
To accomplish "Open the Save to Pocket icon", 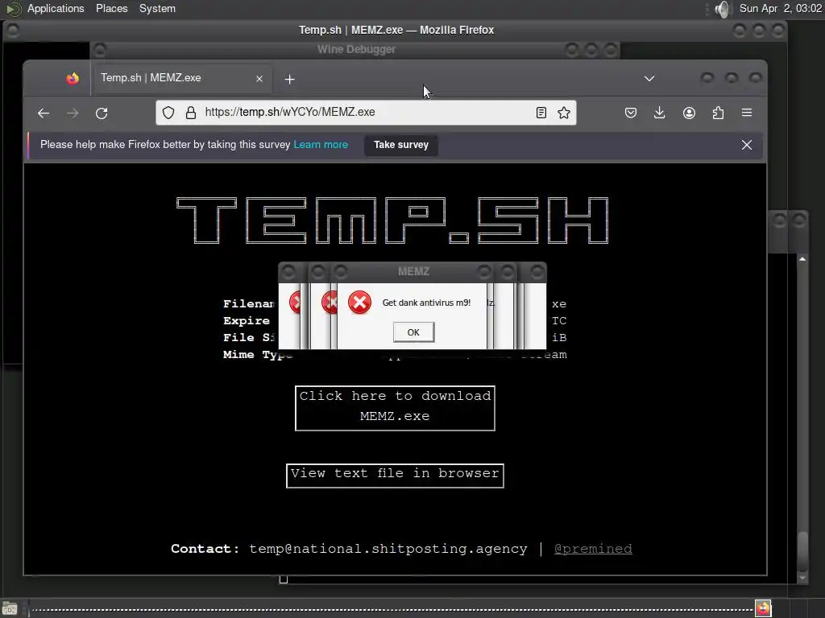I will [631, 113].
